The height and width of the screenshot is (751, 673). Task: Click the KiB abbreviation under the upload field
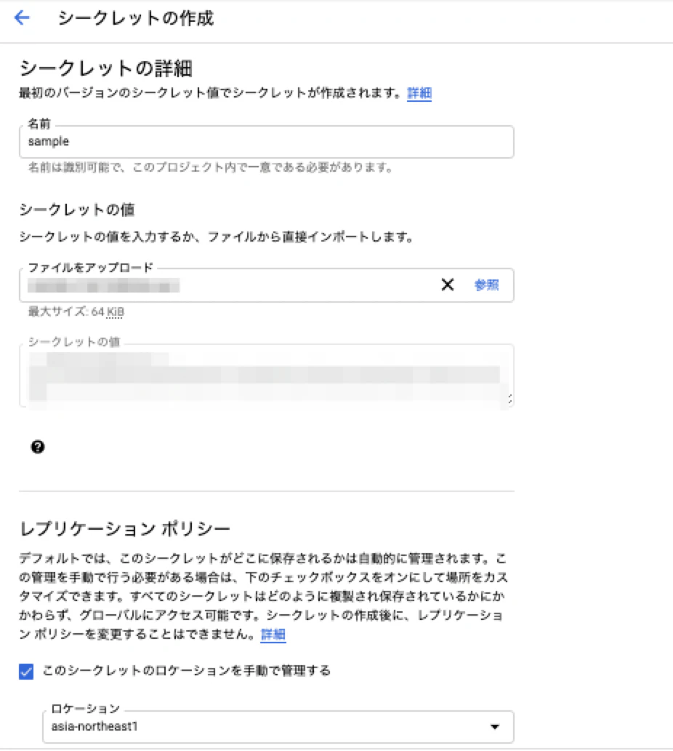click(115, 311)
